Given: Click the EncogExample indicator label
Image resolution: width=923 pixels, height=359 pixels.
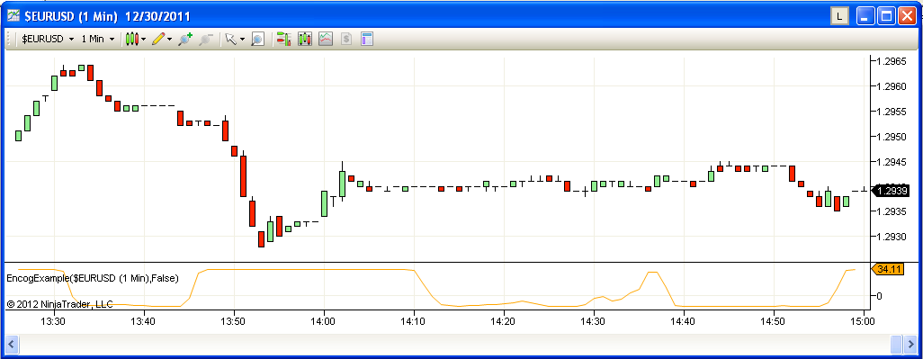Looking at the screenshot, I should point(93,278).
